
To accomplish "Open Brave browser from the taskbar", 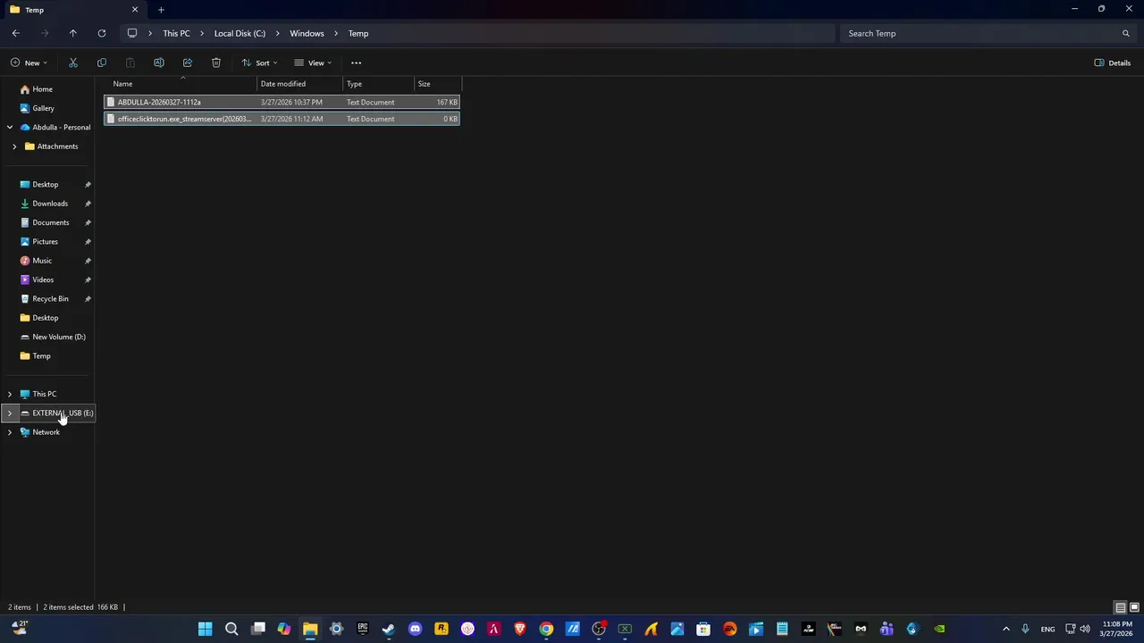I will [x=520, y=629].
